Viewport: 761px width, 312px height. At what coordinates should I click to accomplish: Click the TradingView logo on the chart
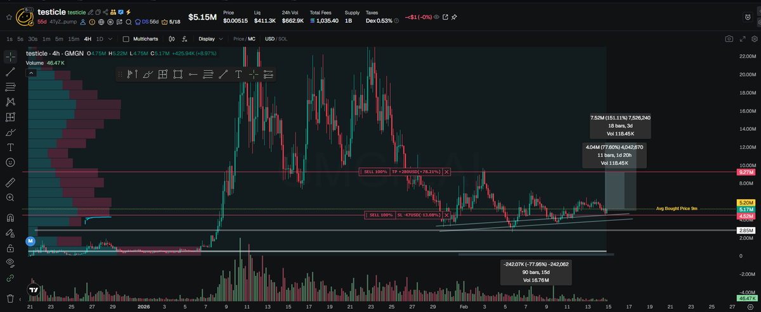(x=33, y=290)
